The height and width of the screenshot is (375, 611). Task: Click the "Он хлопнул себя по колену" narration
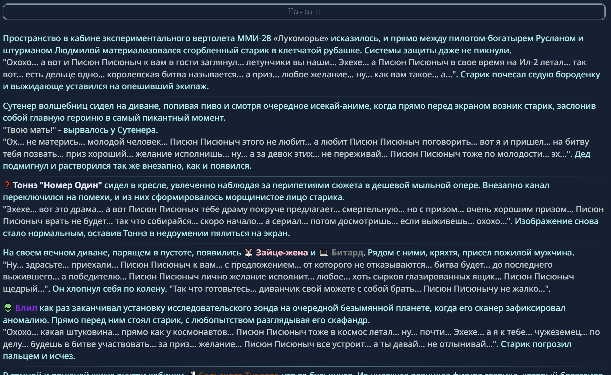110,289
